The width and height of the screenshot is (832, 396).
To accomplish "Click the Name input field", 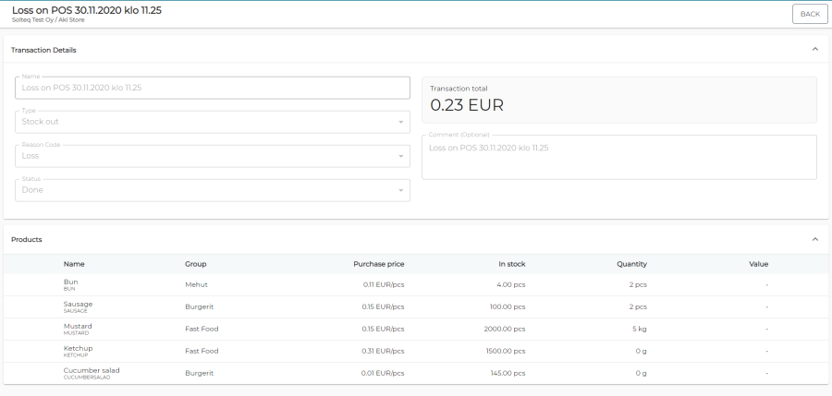I will 213,88.
